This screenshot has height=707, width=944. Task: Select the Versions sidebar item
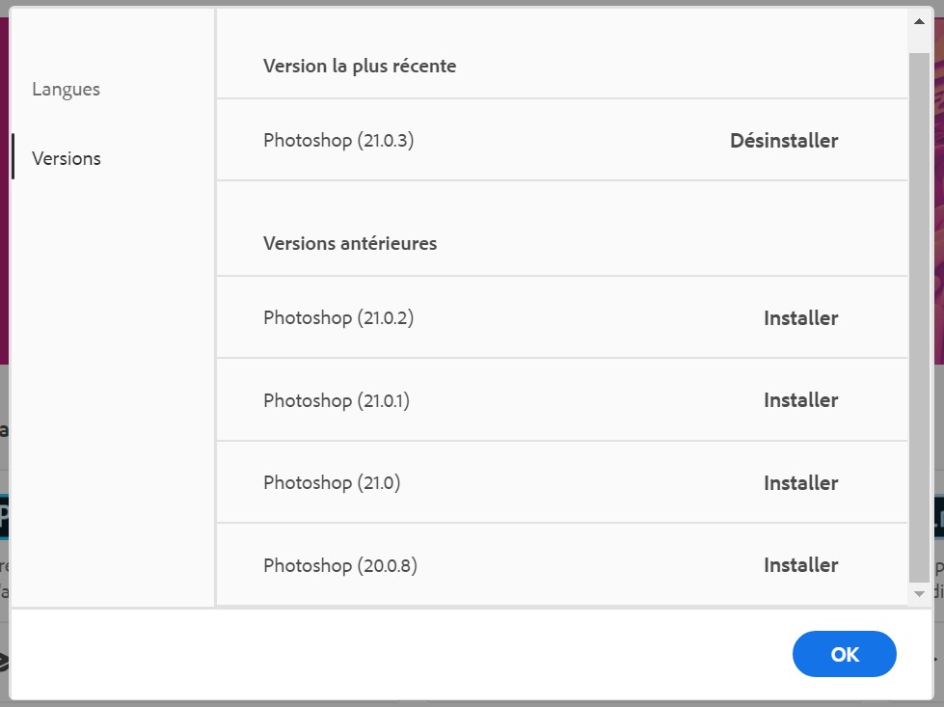[x=66, y=158]
